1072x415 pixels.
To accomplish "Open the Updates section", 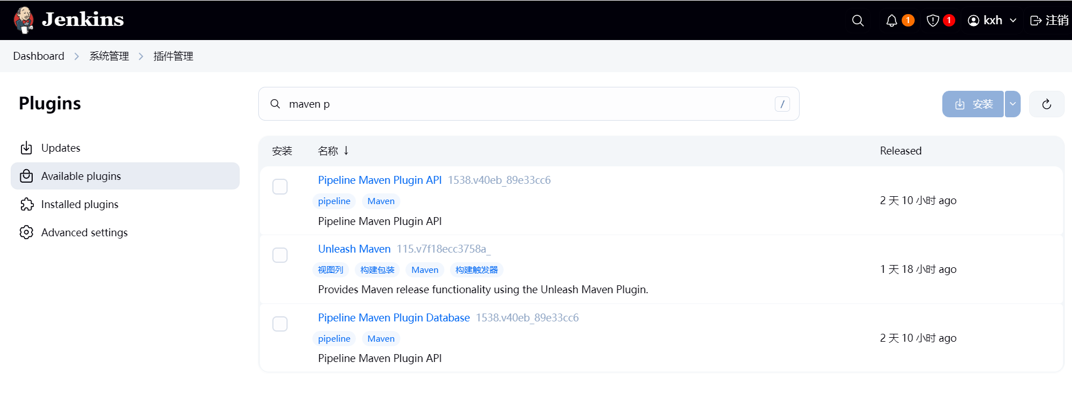I will 125,148.
